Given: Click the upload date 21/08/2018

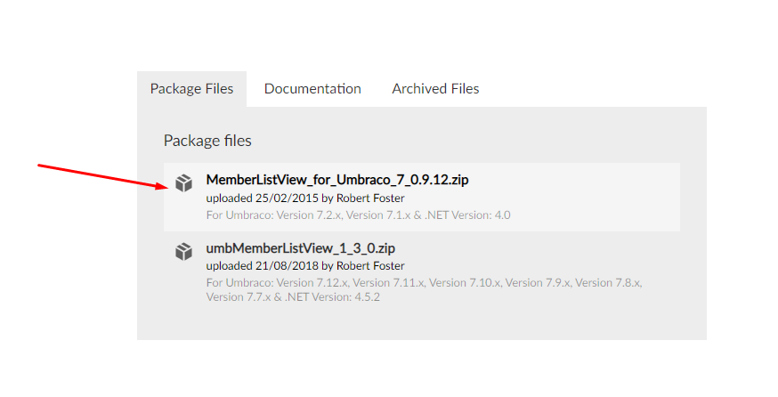Looking at the screenshot, I should pos(287,266).
